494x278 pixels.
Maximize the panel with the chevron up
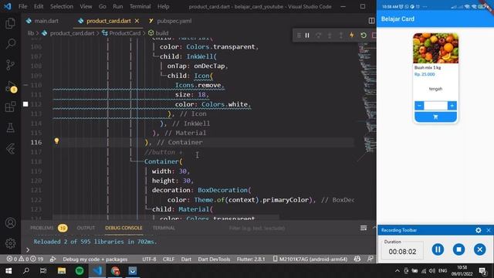(x=374, y=228)
